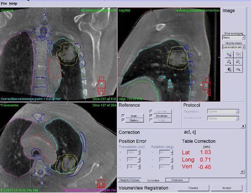Toggle the Structures checkbox

point(151,116)
